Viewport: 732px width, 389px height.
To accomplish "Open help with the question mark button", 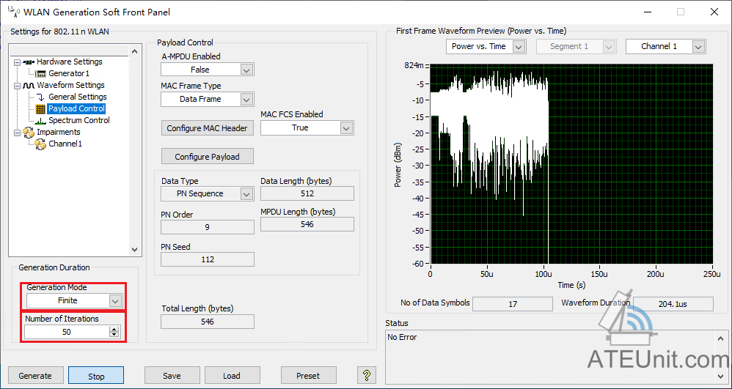I will 367,375.
